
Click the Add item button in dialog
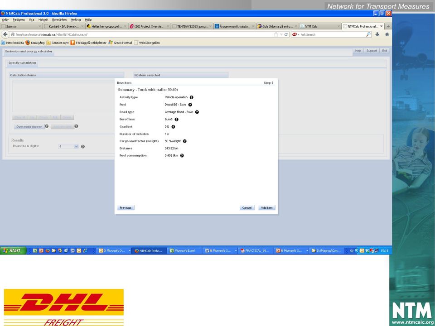[266, 208]
